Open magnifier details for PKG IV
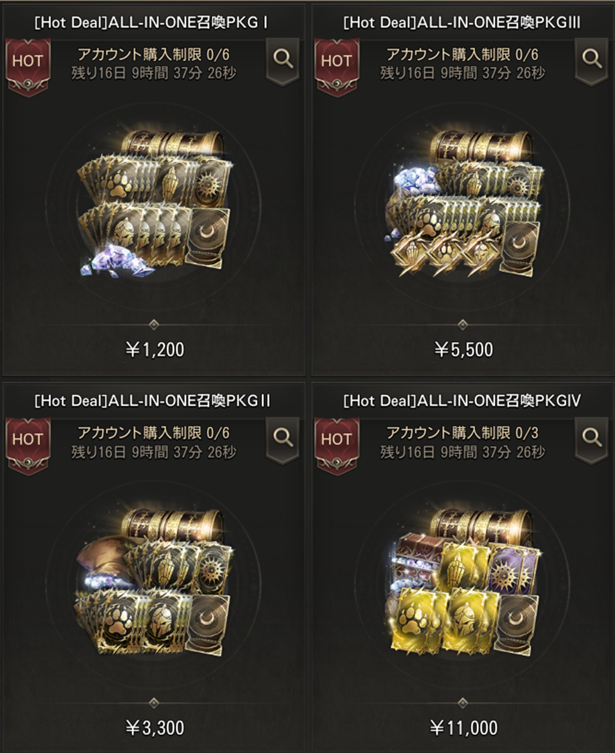Viewport: 615px width, 753px height. click(592, 439)
